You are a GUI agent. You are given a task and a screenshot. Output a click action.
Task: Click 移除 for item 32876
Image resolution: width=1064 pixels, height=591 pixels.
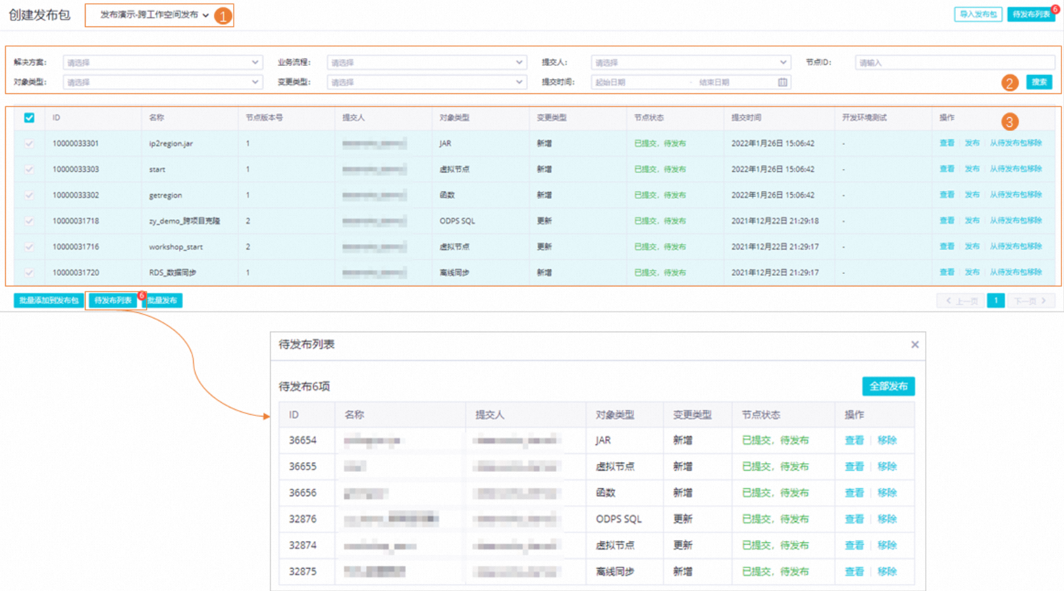887,519
